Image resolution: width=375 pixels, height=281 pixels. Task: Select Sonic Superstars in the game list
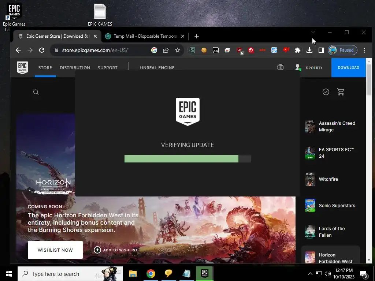[x=331, y=205]
